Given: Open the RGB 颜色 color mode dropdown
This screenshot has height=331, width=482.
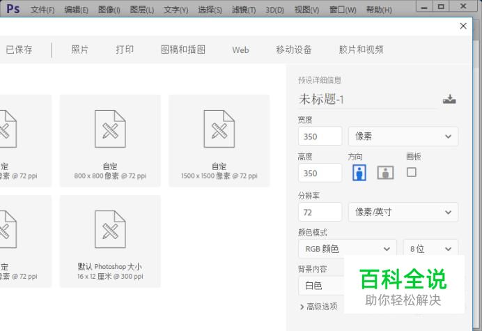Looking at the screenshot, I should pos(348,249).
